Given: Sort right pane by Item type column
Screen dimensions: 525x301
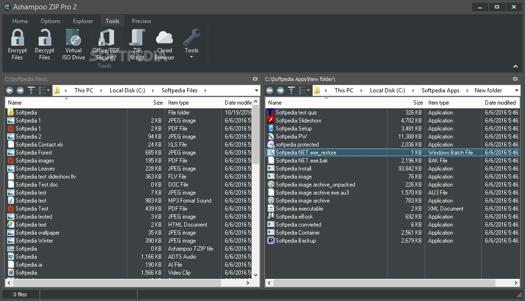Looking at the screenshot, I should pos(453,103).
